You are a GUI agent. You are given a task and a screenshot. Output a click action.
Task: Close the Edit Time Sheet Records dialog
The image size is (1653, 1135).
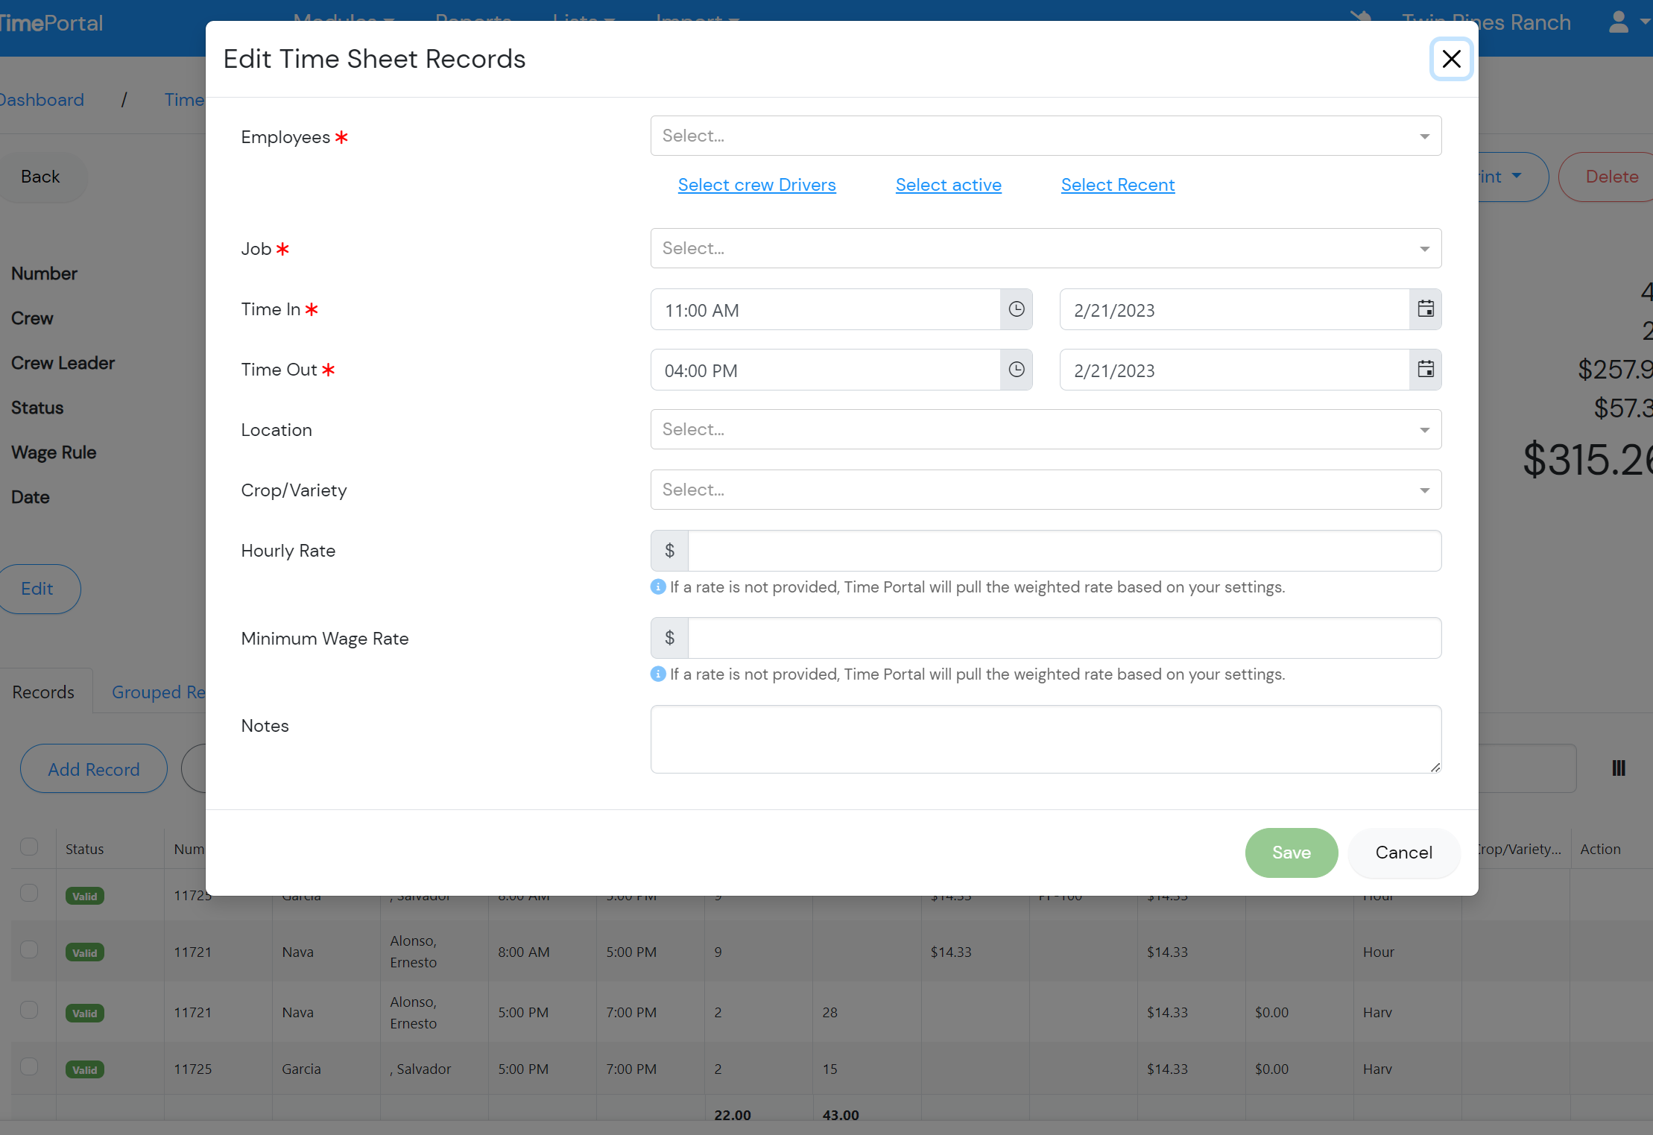(x=1451, y=59)
